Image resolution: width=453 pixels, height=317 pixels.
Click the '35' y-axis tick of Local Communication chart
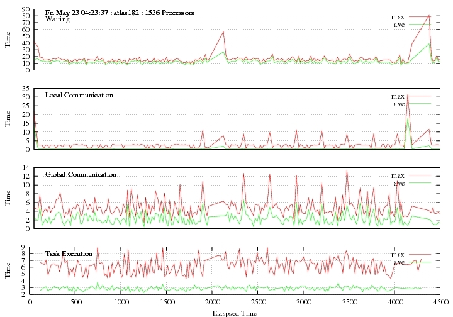26,88
